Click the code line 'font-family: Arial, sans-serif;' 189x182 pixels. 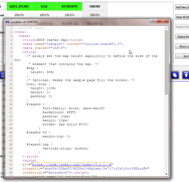pyautogui.click(x=74, y=108)
